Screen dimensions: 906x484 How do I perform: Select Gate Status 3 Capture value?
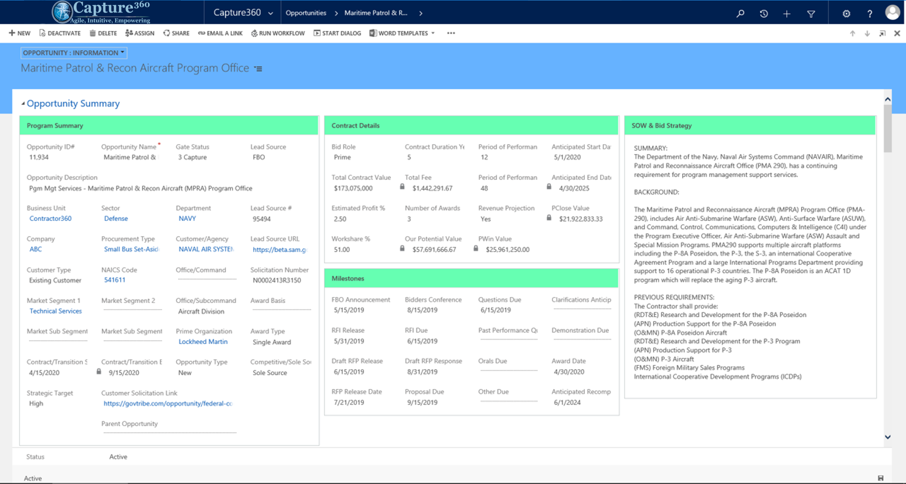tap(192, 158)
